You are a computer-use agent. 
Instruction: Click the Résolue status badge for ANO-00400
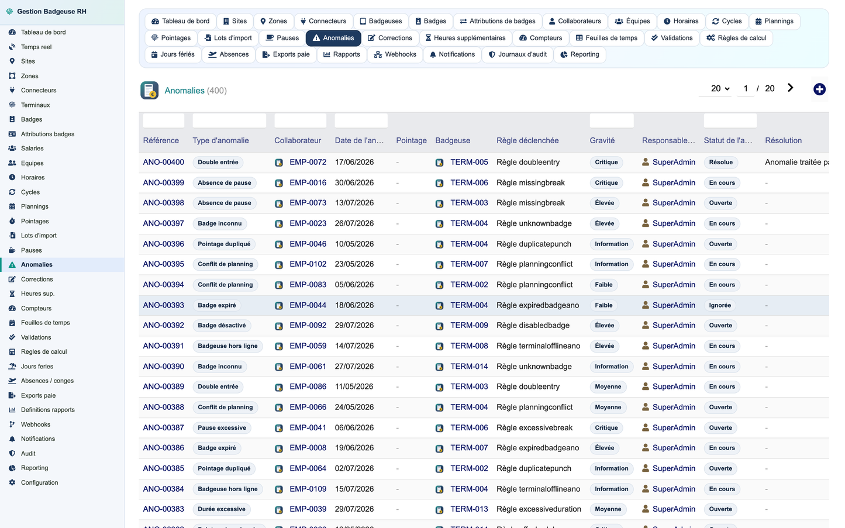[721, 163]
